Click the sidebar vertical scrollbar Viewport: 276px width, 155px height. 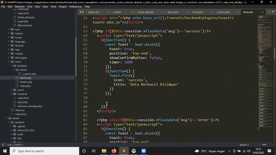76,57
